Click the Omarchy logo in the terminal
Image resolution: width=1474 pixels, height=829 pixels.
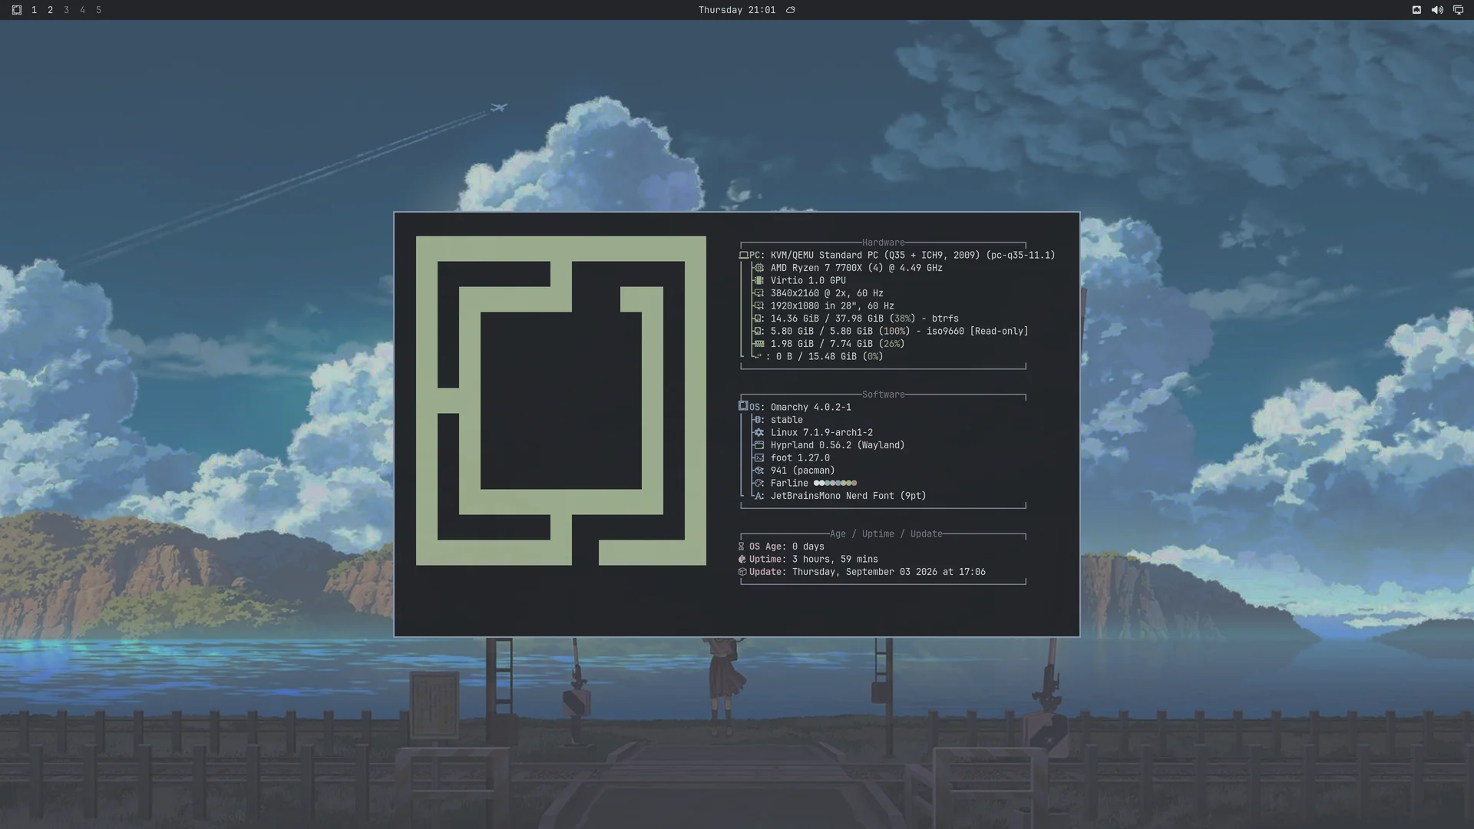coord(561,401)
